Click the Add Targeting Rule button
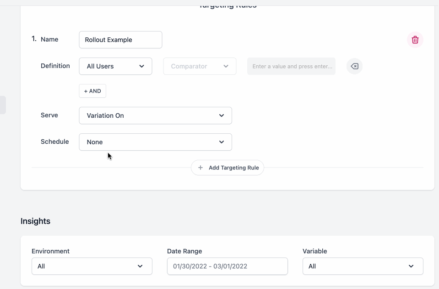The image size is (439, 289). 228,168
